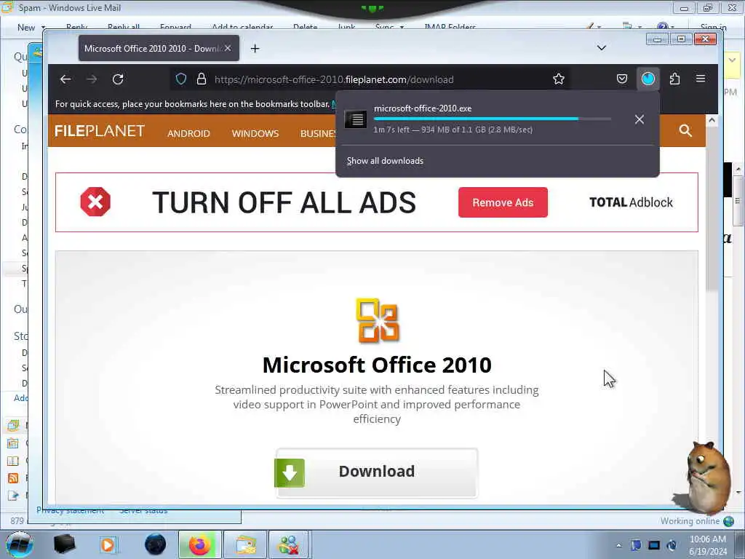The height and width of the screenshot is (559, 745).
Task: Click the Mail pane icon in Live Mail
Action: click(13, 425)
